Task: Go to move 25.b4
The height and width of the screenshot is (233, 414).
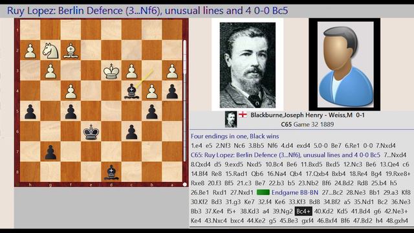Action: 378,183
